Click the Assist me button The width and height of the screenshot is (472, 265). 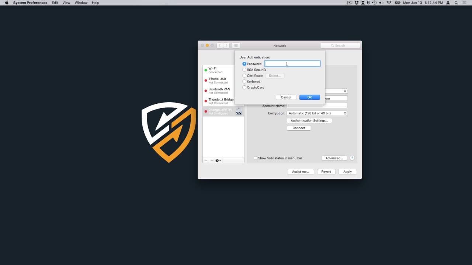(x=301, y=172)
